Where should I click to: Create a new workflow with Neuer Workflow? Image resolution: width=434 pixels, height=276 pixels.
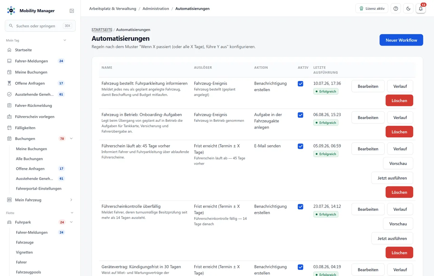tap(401, 40)
